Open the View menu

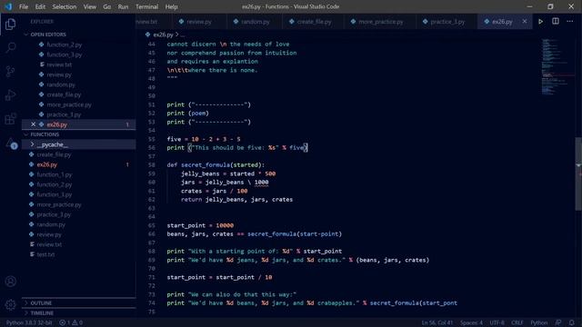[x=89, y=6]
